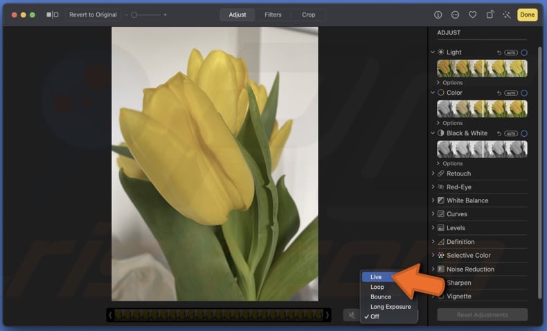Screen dimensions: 547x331
Task: Open the photo Info panel
Action: (x=438, y=15)
